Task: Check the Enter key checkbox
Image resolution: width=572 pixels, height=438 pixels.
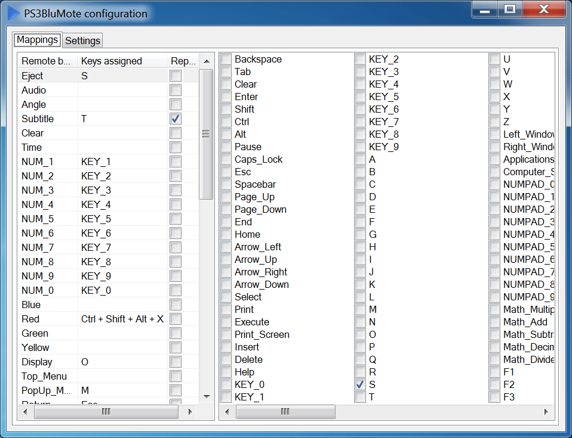Action: 226,97
